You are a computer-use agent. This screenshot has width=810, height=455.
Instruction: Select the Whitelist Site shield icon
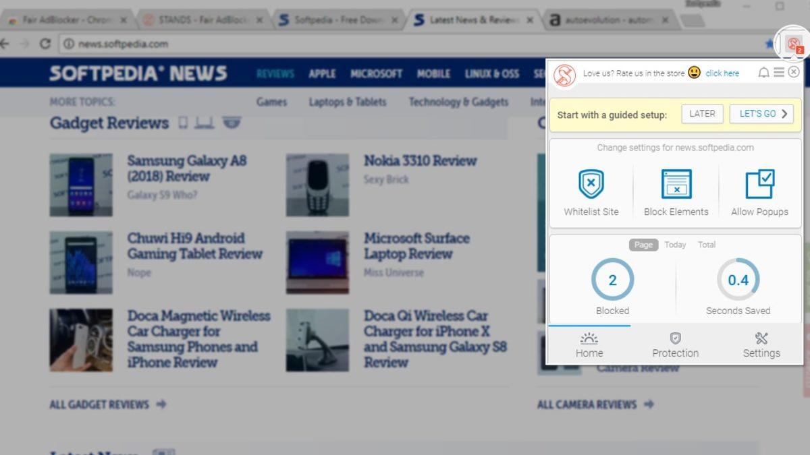click(x=591, y=183)
